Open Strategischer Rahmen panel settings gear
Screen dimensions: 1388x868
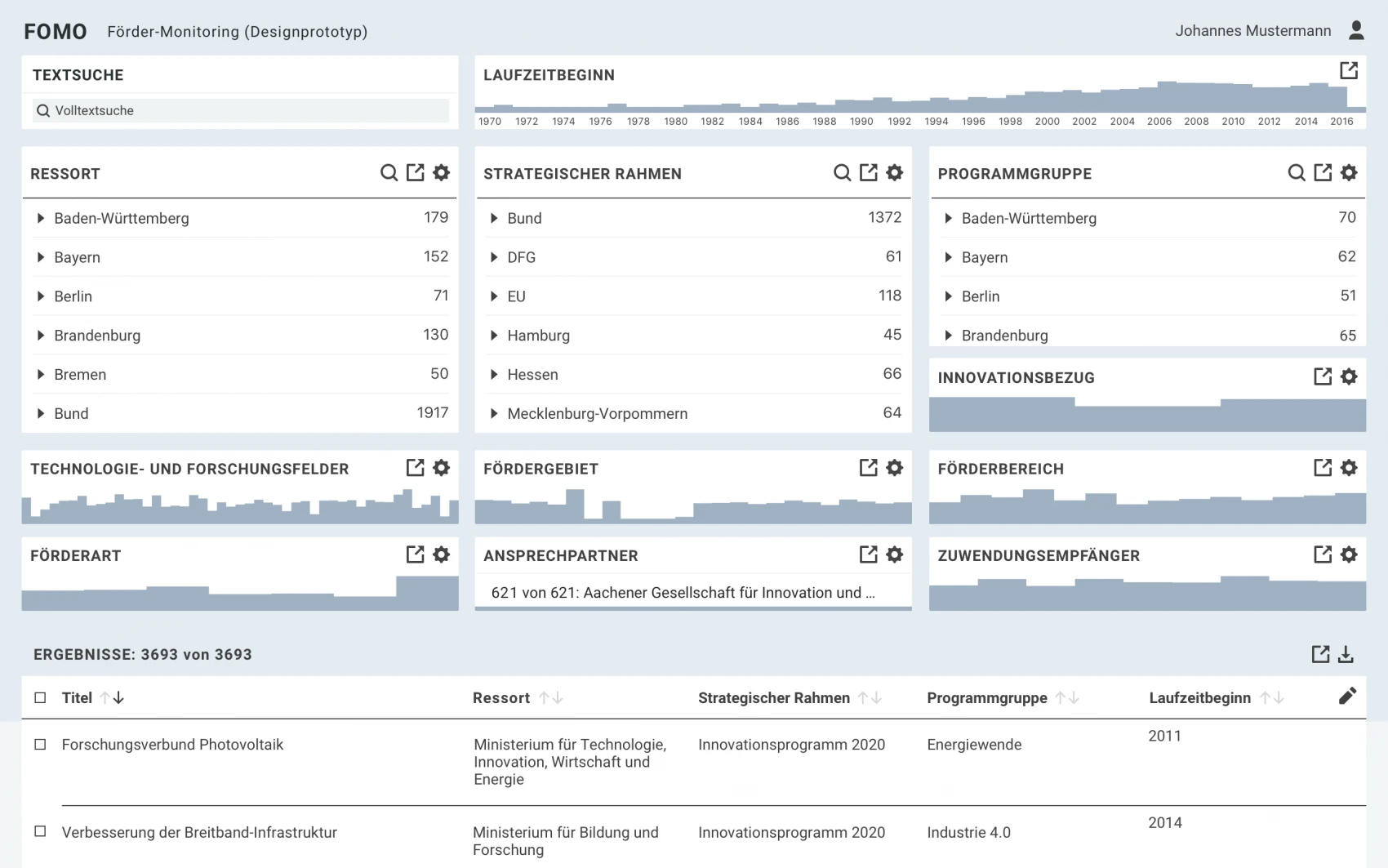(x=895, y=172)
